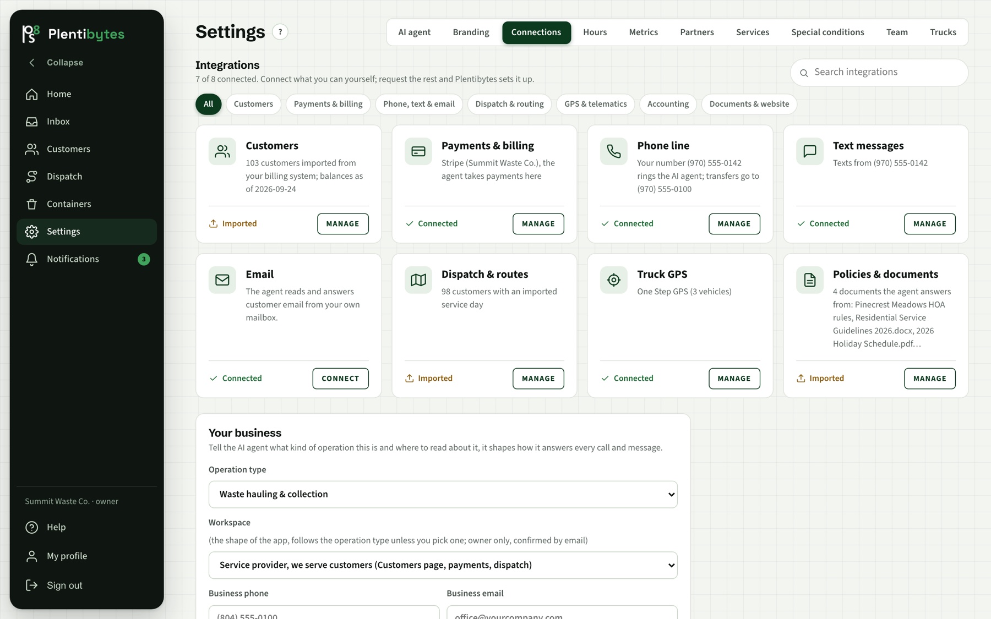Open the AI agent tab

pos(415,32)
